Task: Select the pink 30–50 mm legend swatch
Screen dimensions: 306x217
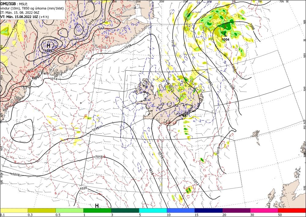Action: pos(264,210)
